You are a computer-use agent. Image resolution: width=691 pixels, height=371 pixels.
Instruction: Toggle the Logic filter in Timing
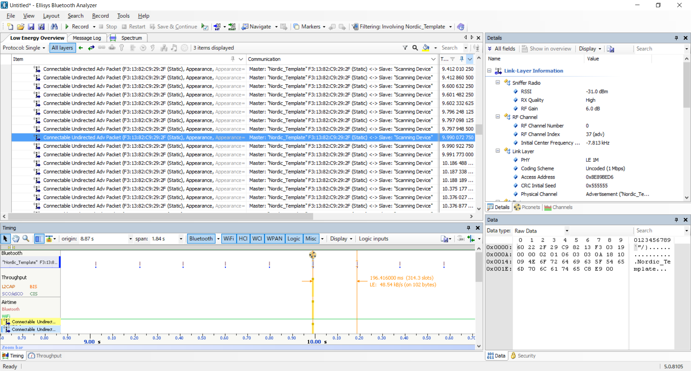coord(294,238)
